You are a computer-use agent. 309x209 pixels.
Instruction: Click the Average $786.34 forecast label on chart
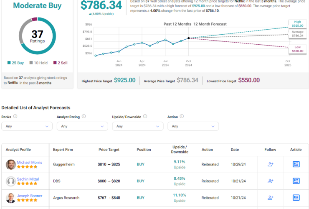(x=298, y=34)
